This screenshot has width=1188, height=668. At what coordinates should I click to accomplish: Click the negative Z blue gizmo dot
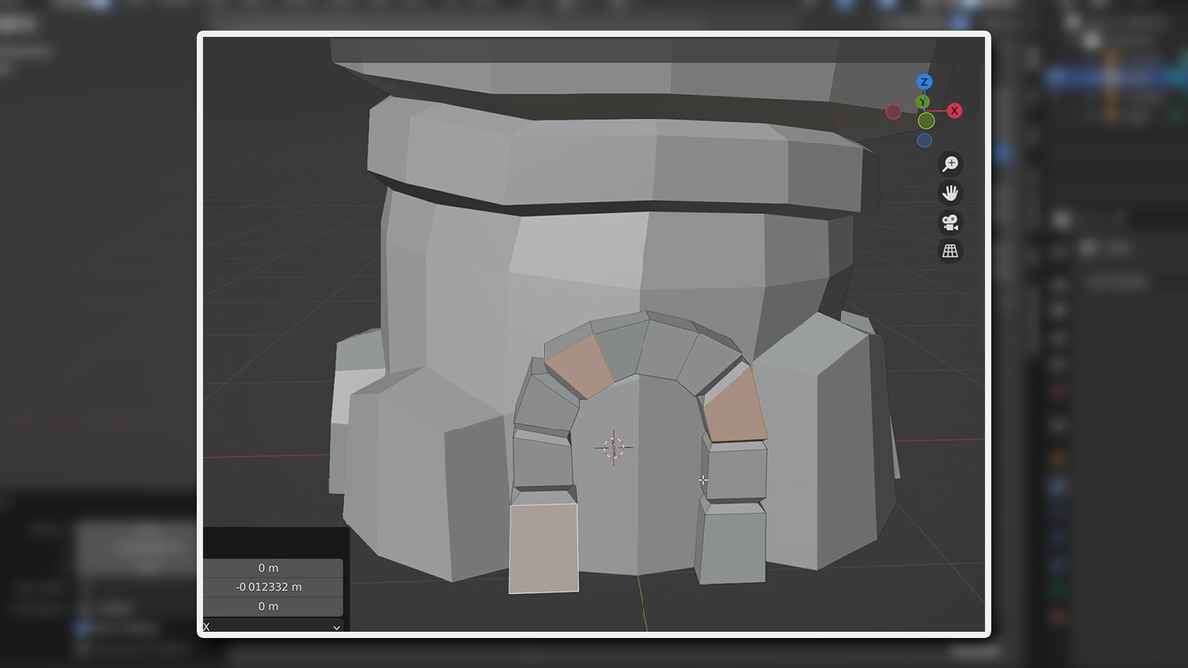(x=924, y=140)
